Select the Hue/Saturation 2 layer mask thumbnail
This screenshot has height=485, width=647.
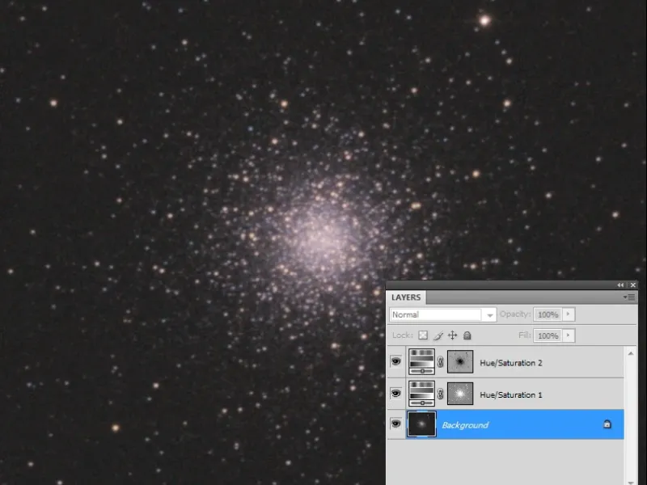tap(460, 362)
